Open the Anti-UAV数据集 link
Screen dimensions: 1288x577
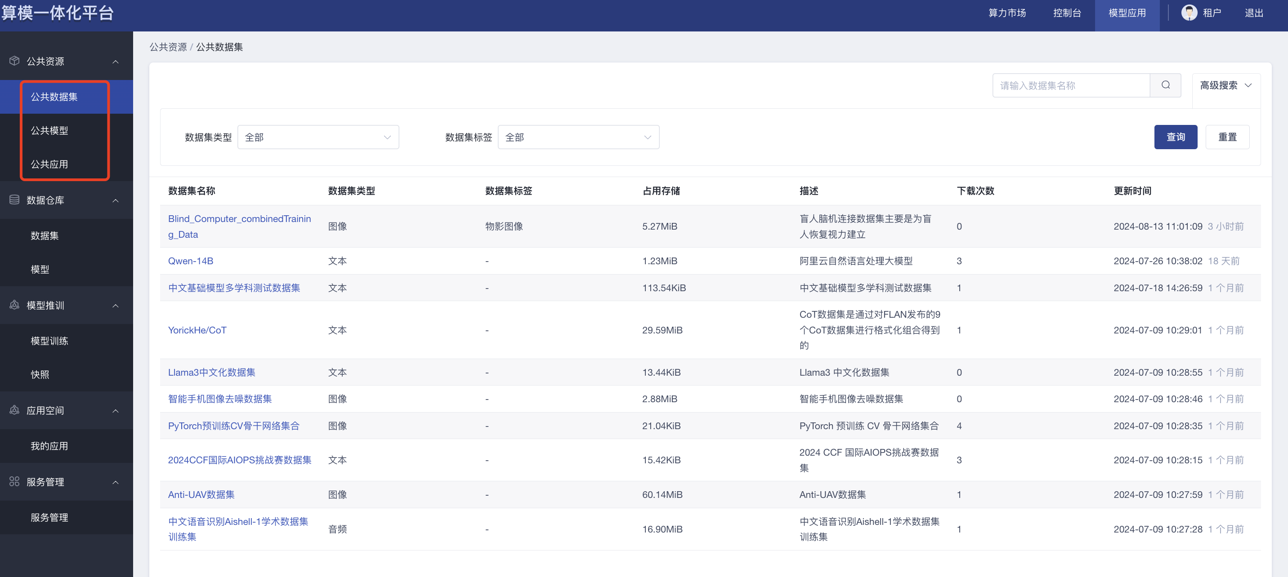coord(201,495)
